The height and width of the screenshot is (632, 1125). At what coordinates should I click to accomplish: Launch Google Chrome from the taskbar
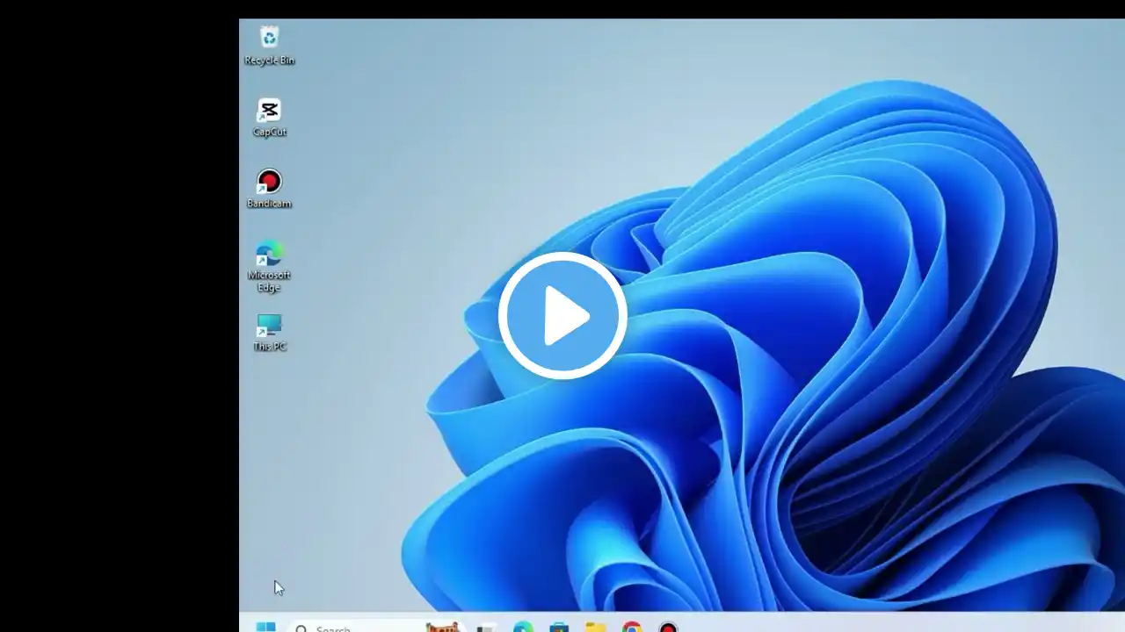coord(632,627)
